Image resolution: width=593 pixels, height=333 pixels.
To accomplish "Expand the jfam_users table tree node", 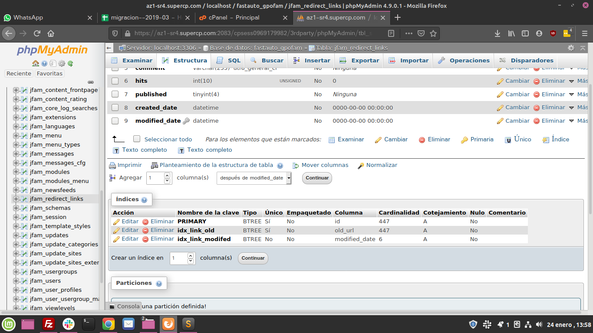I will click(16, 281).
